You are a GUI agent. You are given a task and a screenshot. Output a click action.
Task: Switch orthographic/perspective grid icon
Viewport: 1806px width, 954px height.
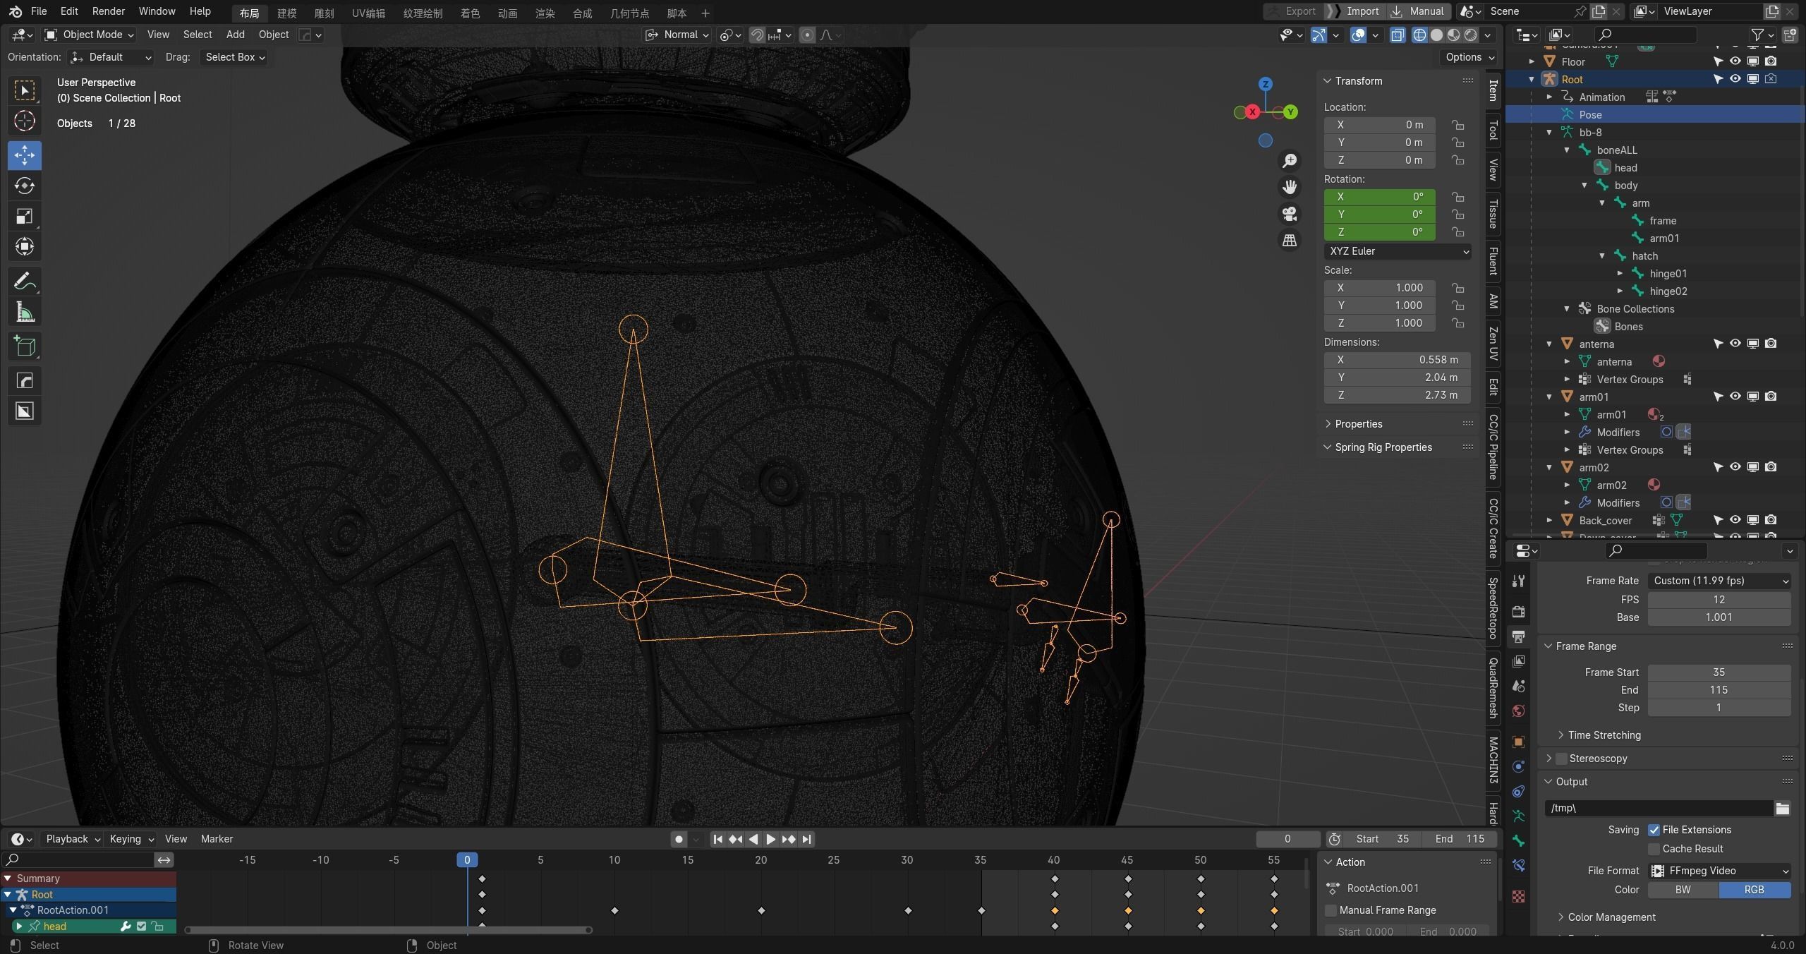pos(1290,241)
